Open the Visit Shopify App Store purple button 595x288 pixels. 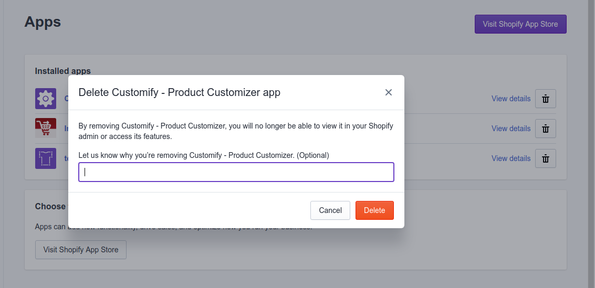click(520, 24)
